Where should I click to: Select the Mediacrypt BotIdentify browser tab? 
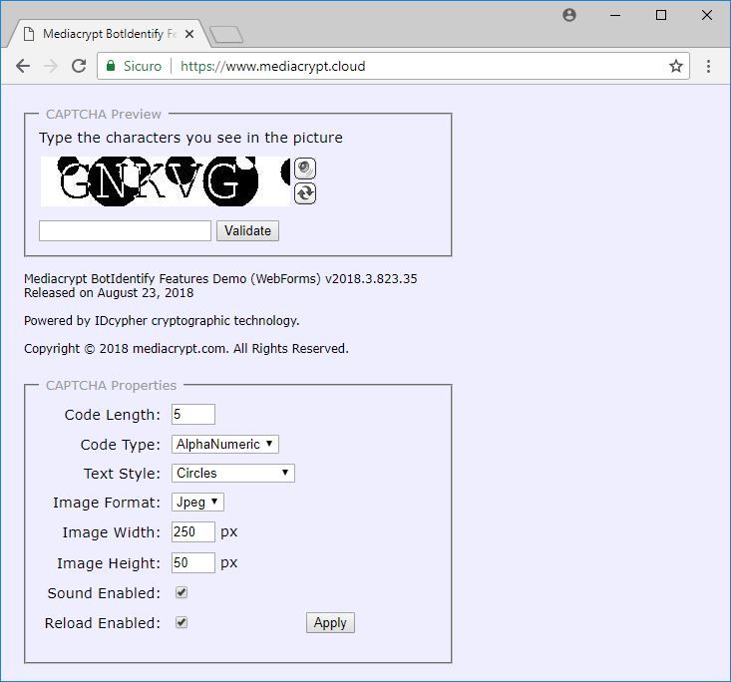pyautogui.click(x=109, y=34)
